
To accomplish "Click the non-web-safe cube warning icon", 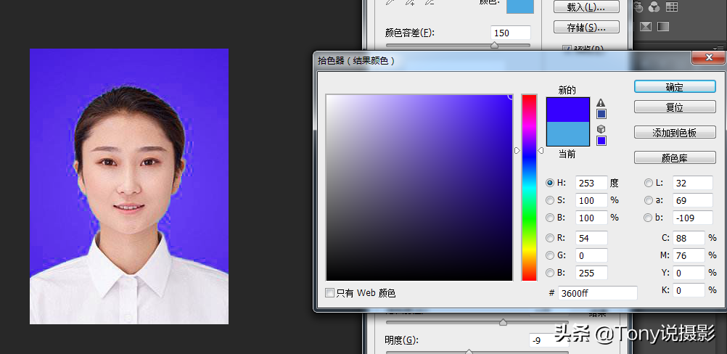I will (x=601, y=129).
